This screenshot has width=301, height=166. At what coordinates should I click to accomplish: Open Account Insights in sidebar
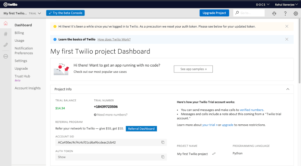[x=27, y=88]
